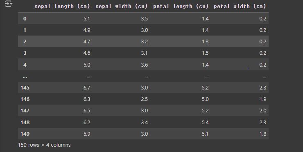Select row index 147
The image size is (303, 152).
click(x=25, y=111)
